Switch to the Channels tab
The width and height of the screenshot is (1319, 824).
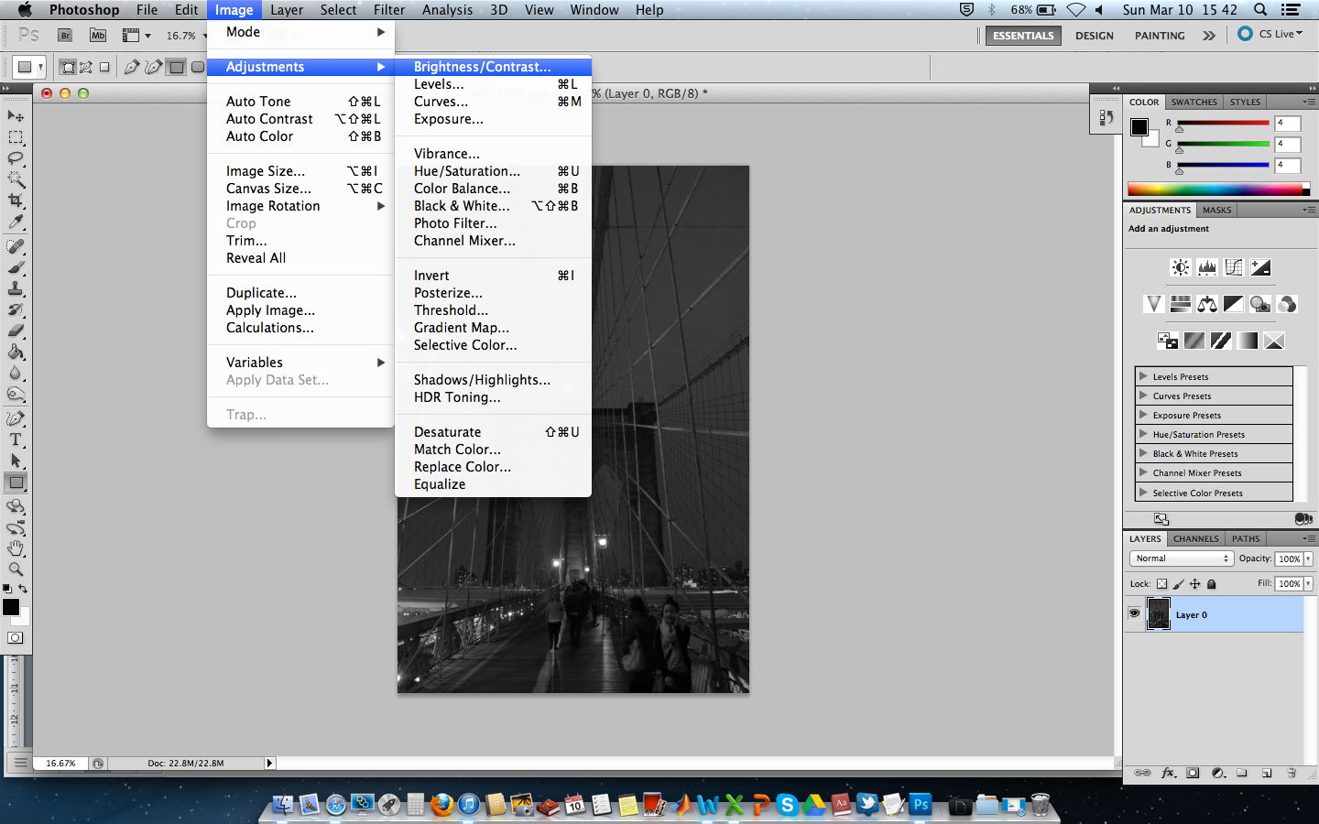tap(1195, 538)
